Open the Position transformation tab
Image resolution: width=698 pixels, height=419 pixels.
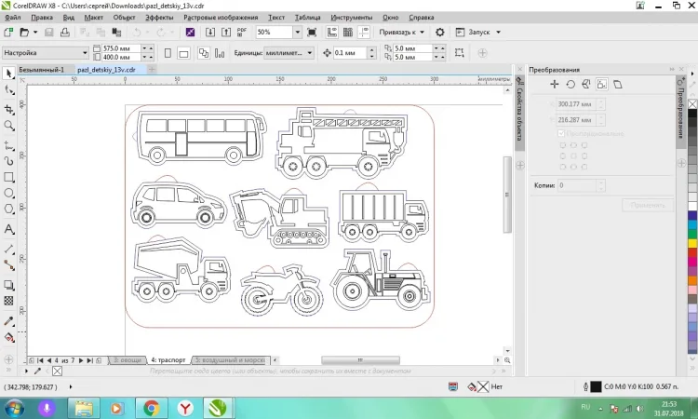pos(555,84)
